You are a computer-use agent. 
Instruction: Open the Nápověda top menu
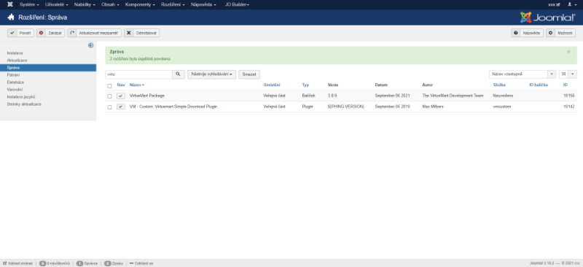203,4
